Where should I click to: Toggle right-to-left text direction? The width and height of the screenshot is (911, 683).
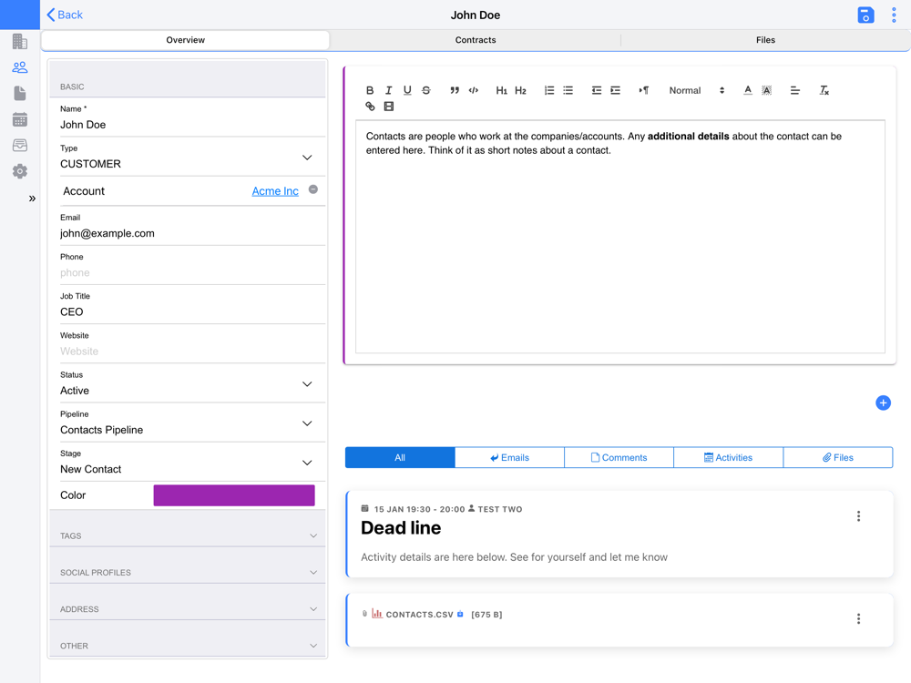[644, 90]
